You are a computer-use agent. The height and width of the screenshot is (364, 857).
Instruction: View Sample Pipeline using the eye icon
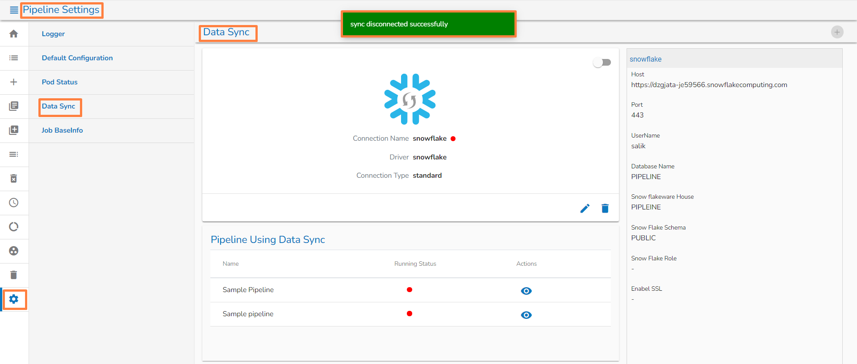[x=527, y=291]
